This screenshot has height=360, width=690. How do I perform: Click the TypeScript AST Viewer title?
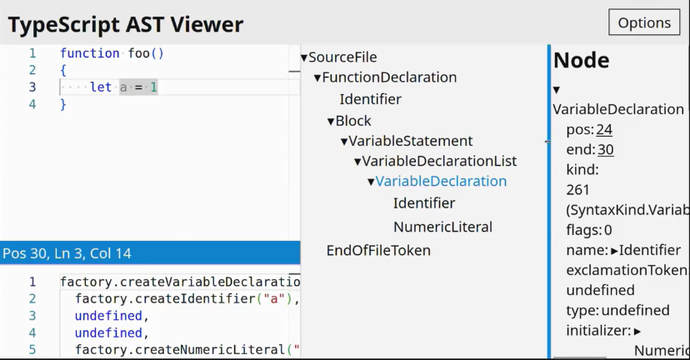tap(126, 25)
